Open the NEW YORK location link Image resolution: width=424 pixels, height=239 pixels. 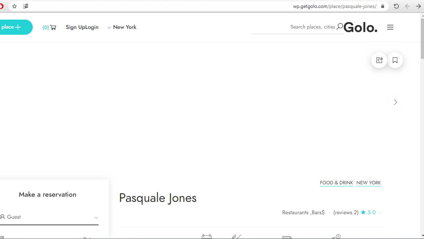[369, 183]
